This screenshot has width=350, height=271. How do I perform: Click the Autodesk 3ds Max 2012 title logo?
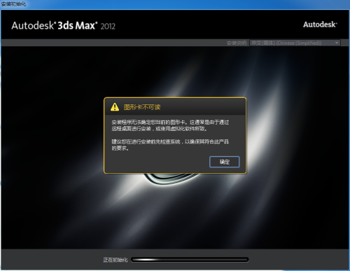click(x=64, y=26)
